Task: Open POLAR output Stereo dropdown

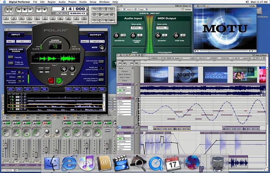Action: (85, 41)
